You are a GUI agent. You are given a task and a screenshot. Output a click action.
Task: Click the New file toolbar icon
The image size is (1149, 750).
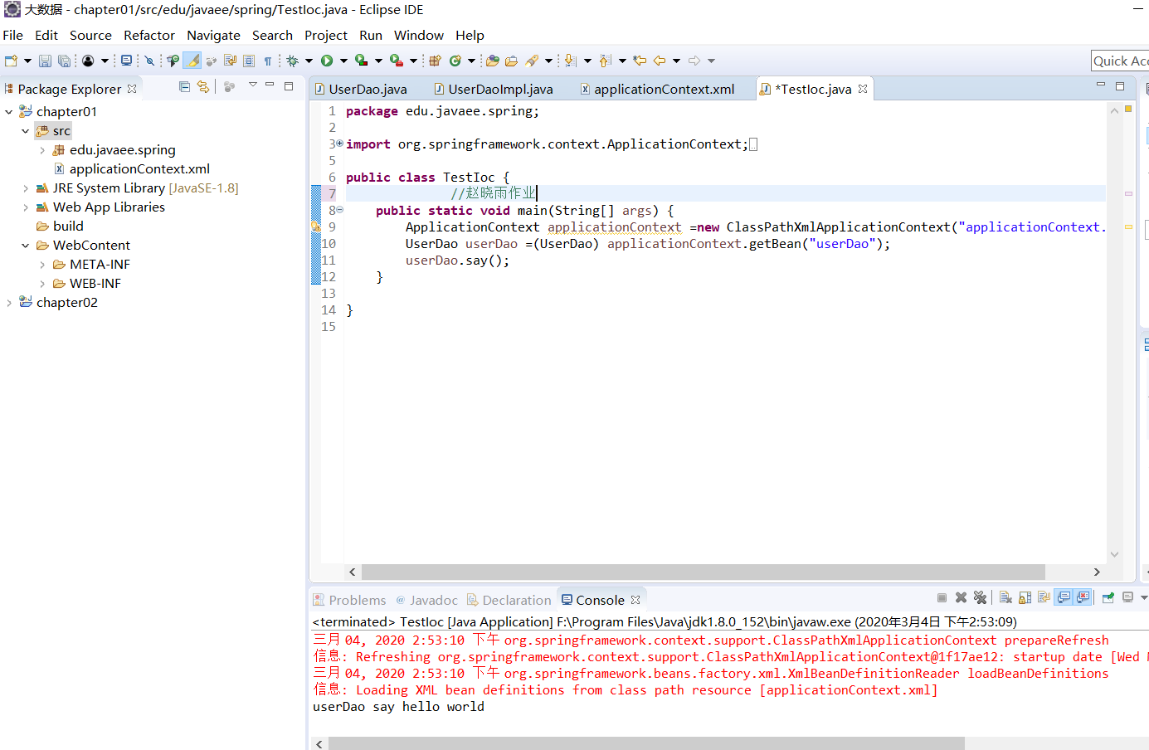coord(11,61)
